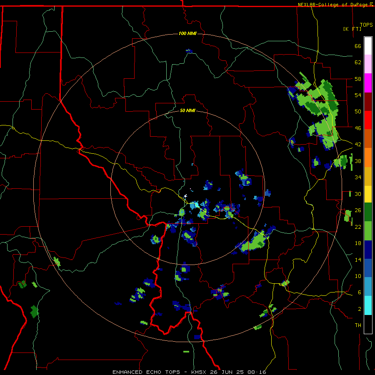Click the gold legend swatch near 34
The height and width of the screenshot is (375, 375).
(x=368, y=176)
